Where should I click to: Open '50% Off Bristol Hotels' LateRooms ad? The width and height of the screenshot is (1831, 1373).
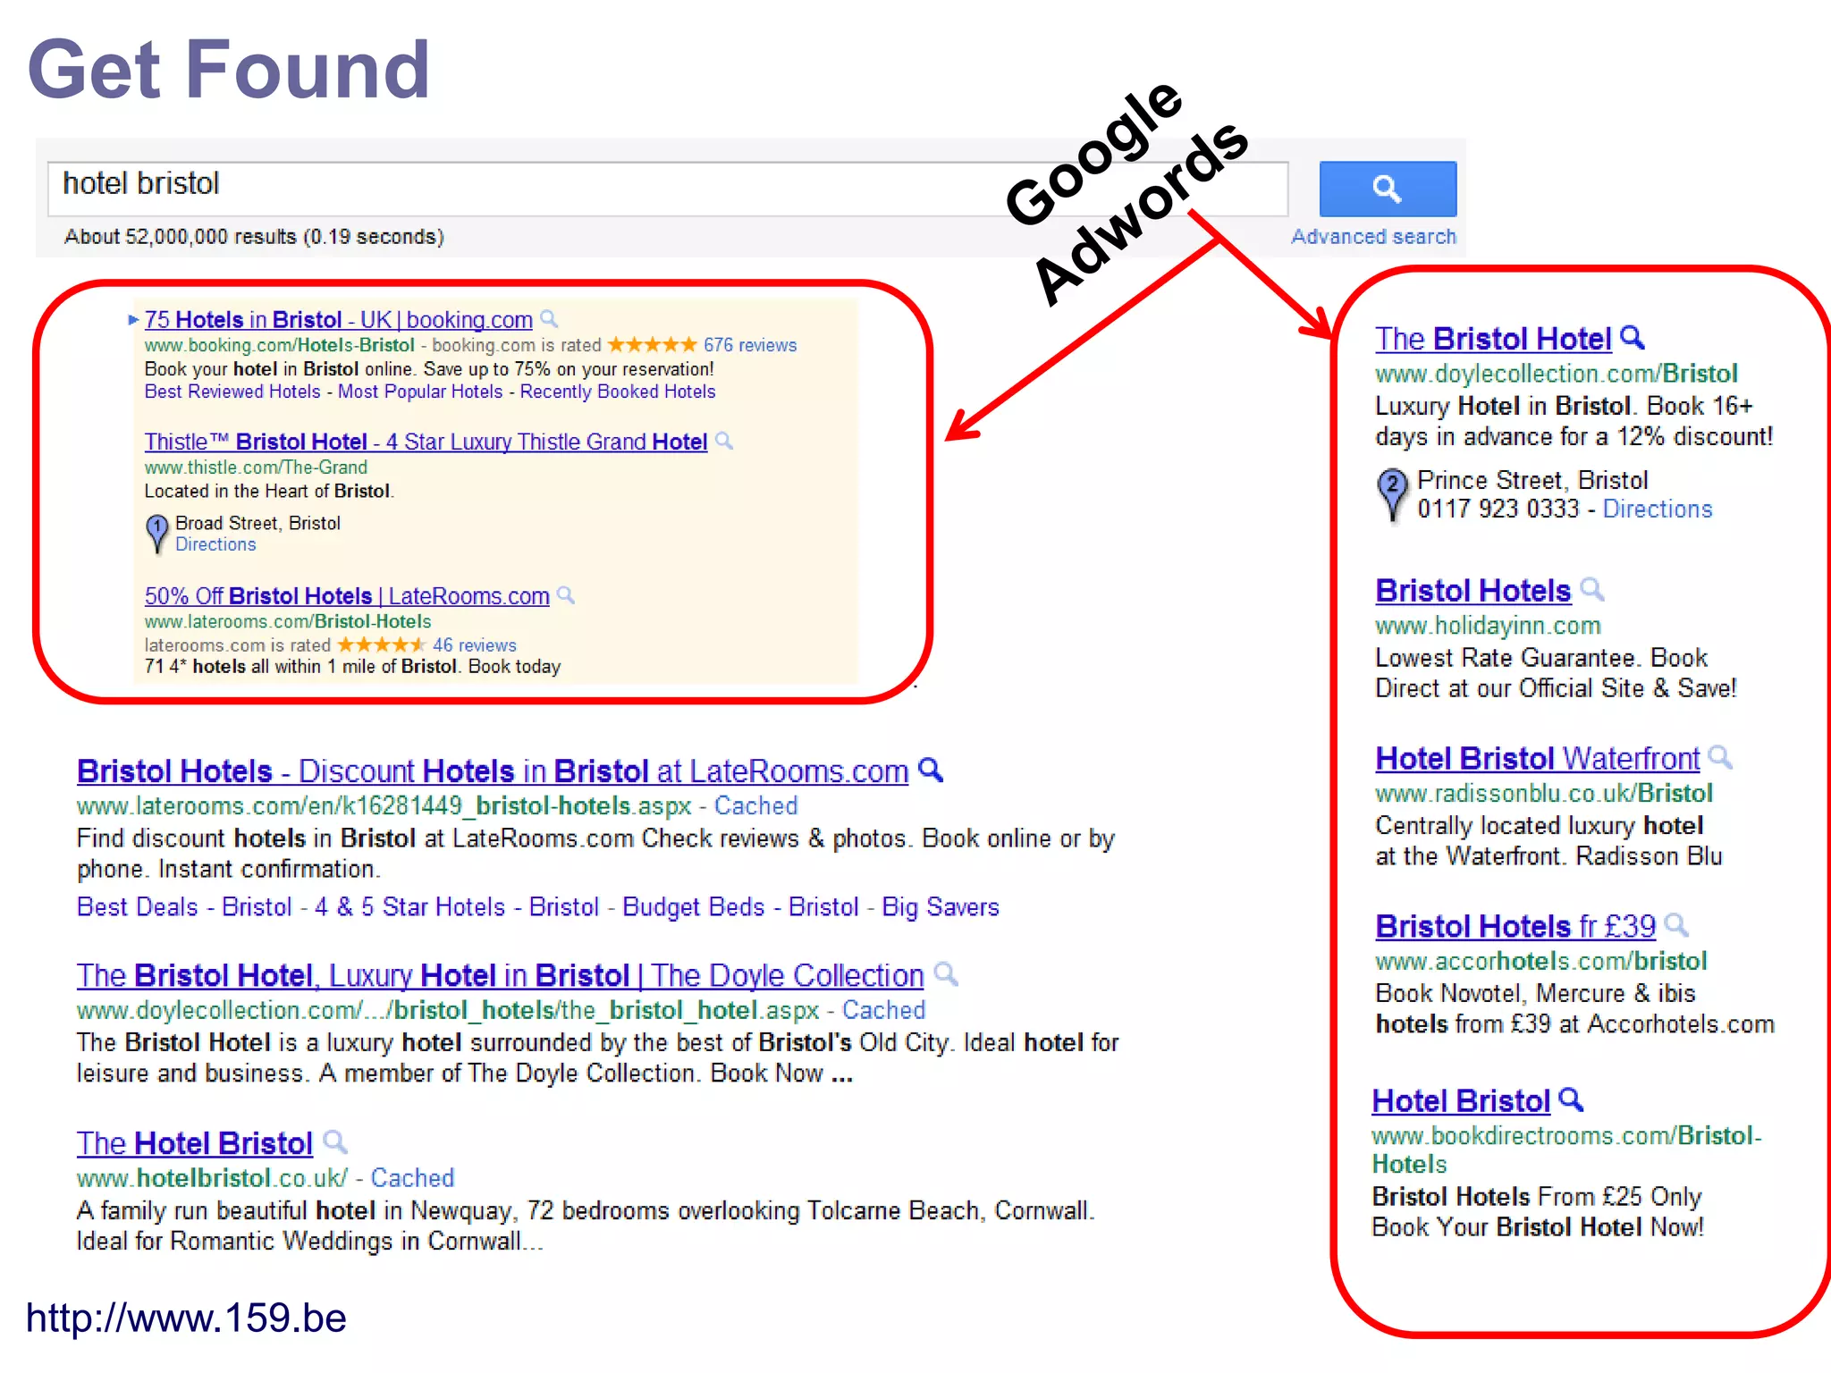point(347,596)
